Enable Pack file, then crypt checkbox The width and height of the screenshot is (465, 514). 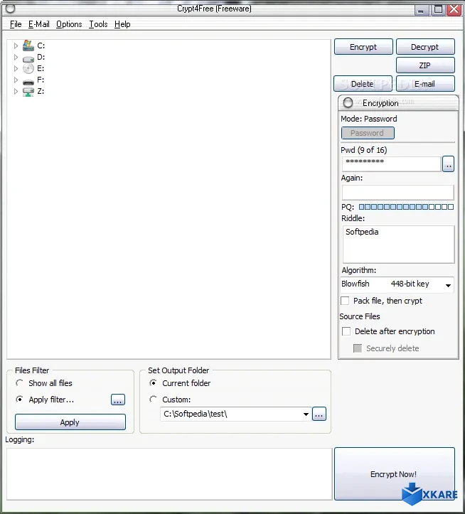[345, 301]
